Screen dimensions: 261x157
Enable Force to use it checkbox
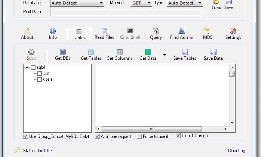click(x=139, y=136)
